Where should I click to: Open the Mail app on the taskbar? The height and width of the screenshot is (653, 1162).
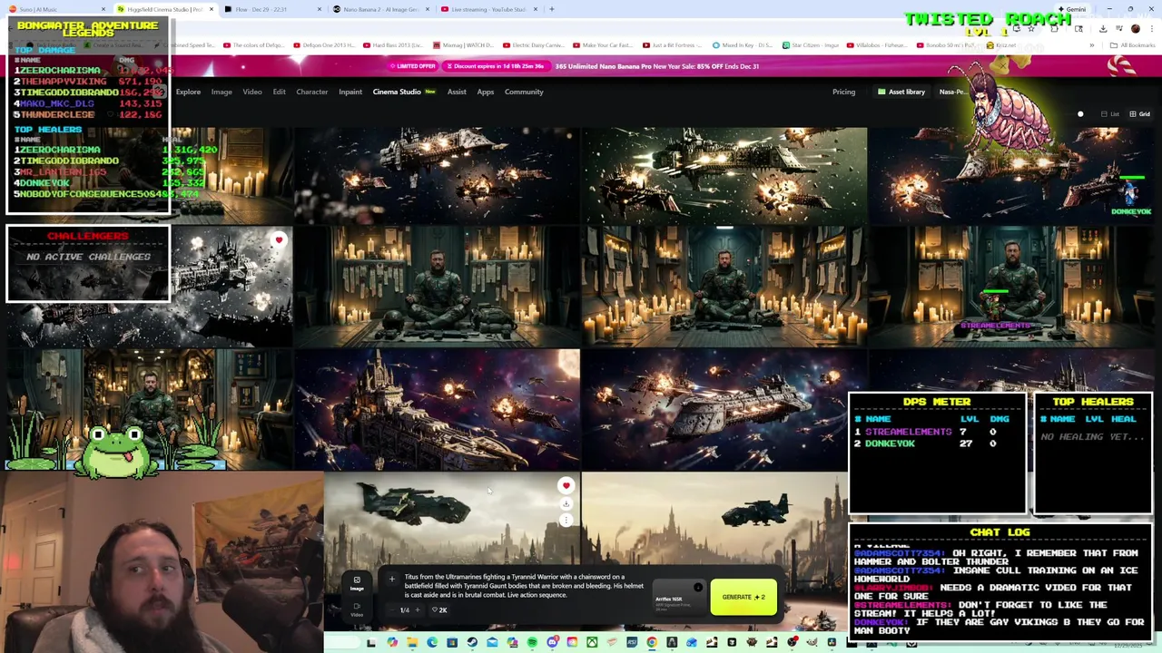pyautogui.click(x=491, y=643)
